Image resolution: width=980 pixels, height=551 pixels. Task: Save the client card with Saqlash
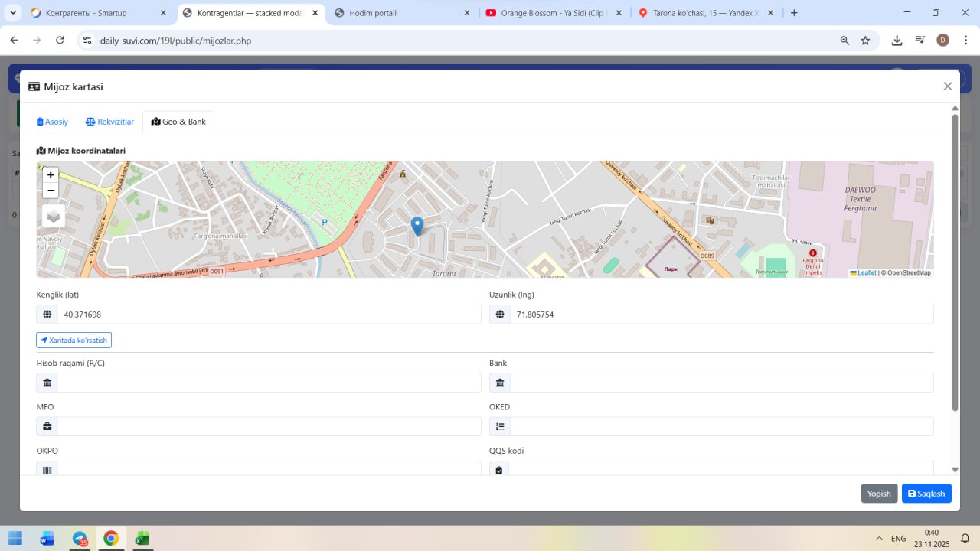coord(926,494)
